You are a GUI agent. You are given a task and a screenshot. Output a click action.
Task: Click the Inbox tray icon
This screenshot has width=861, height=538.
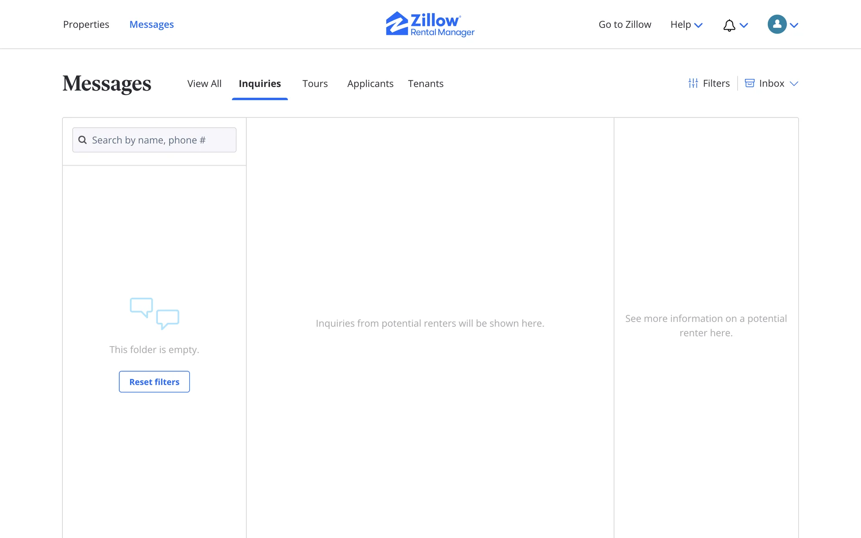[x=749, y=83]
